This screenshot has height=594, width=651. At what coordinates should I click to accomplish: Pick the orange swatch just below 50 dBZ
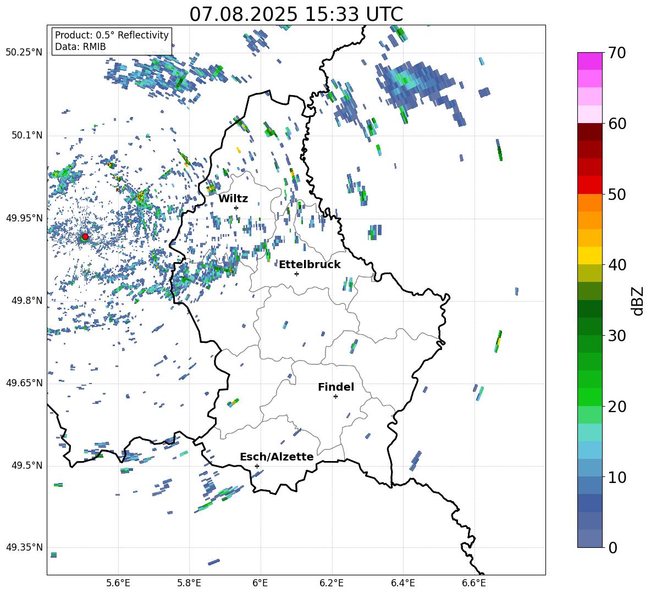(589, 203)
